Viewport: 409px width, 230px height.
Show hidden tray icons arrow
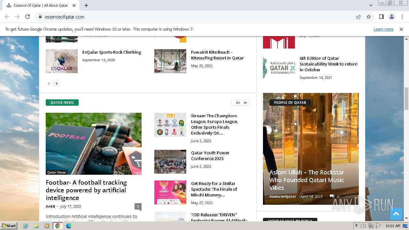coord(357,226)
